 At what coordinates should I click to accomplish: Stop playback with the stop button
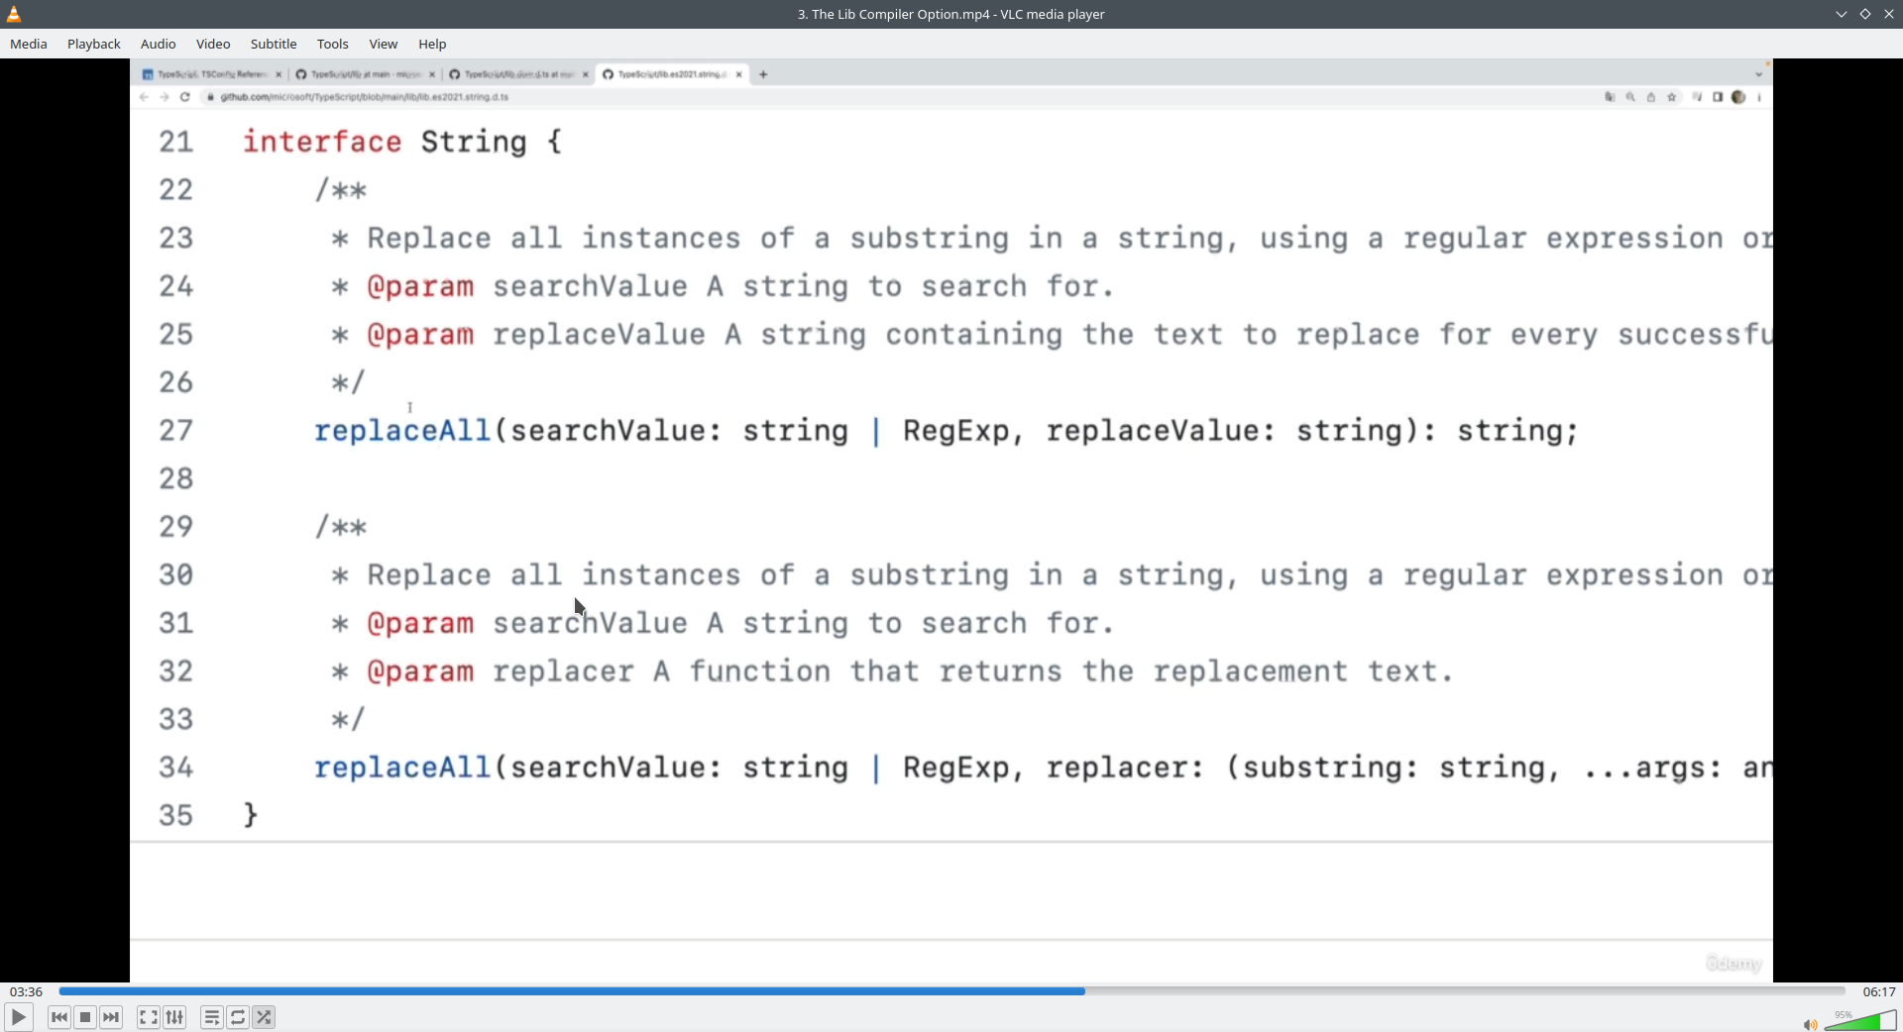85,1017
